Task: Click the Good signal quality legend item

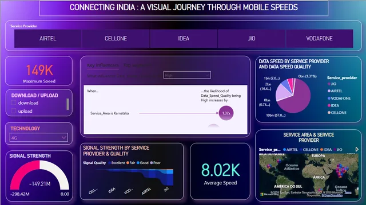Action: (x=142, y=163)
